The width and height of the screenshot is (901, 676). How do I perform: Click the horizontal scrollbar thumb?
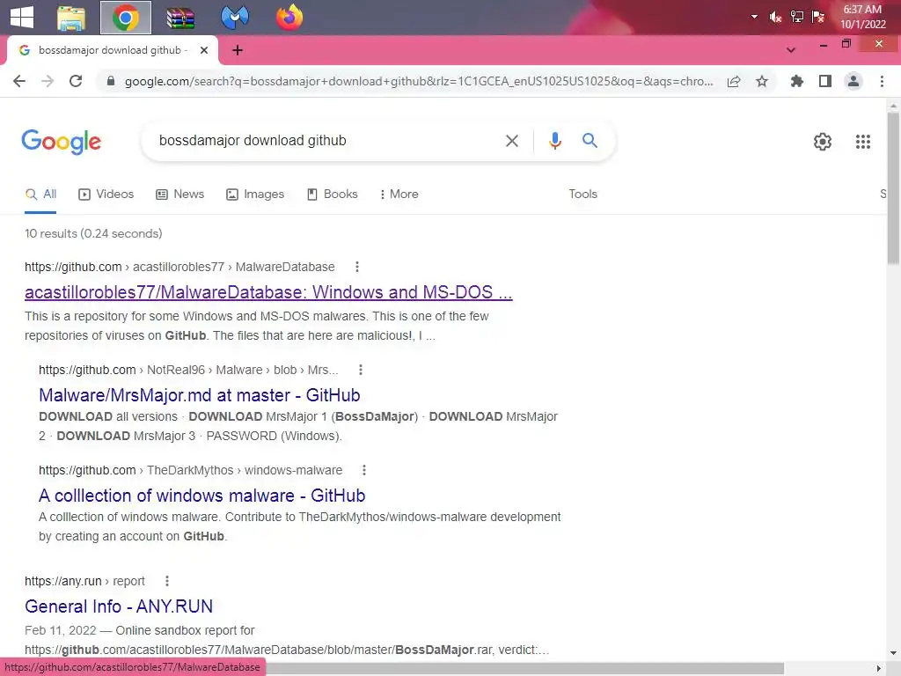(524, 667)
